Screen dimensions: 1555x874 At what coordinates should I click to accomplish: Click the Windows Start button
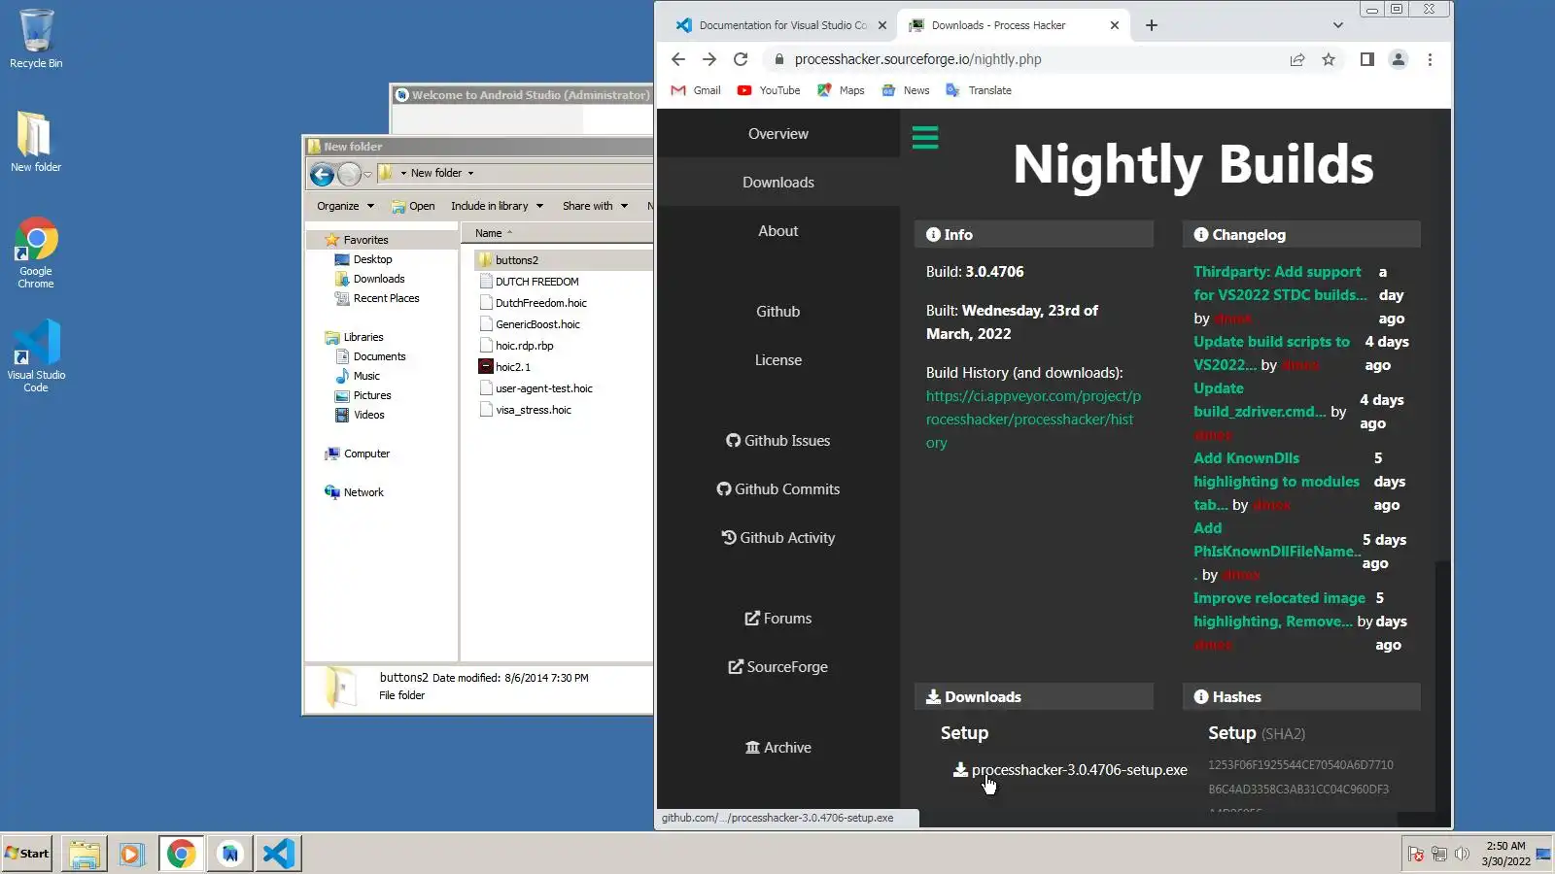pos(27,854)
